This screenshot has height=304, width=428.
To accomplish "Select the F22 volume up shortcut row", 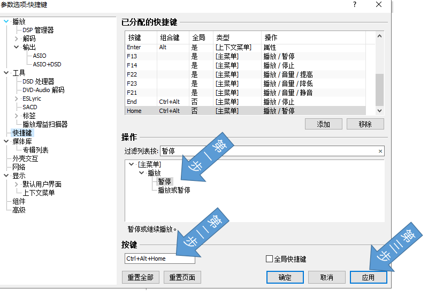I will (x=246, y=74).
